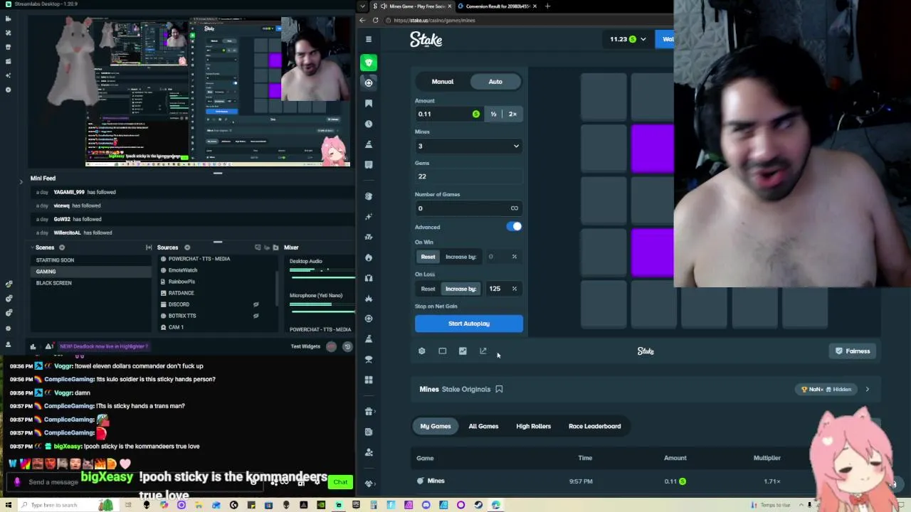Switch bet mode to Auto
This screenshot has width=911, height=512.
click(495, 82)
